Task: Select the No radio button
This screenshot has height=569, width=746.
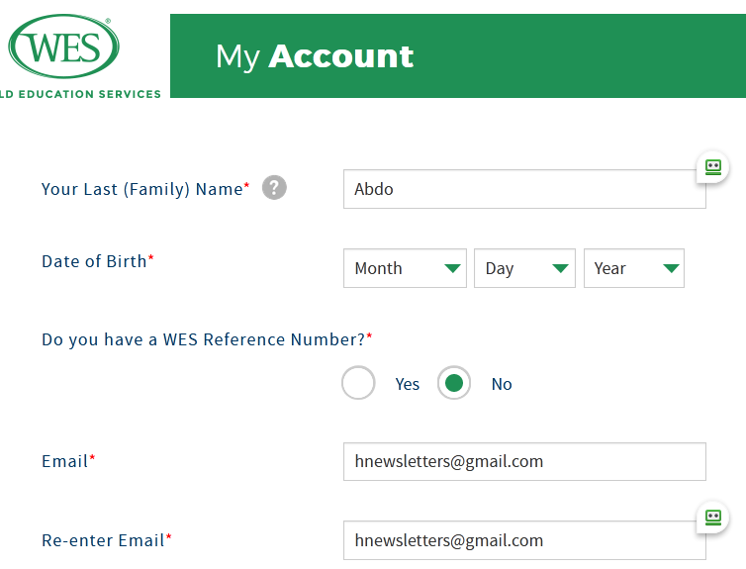Action: click(454, 383)
